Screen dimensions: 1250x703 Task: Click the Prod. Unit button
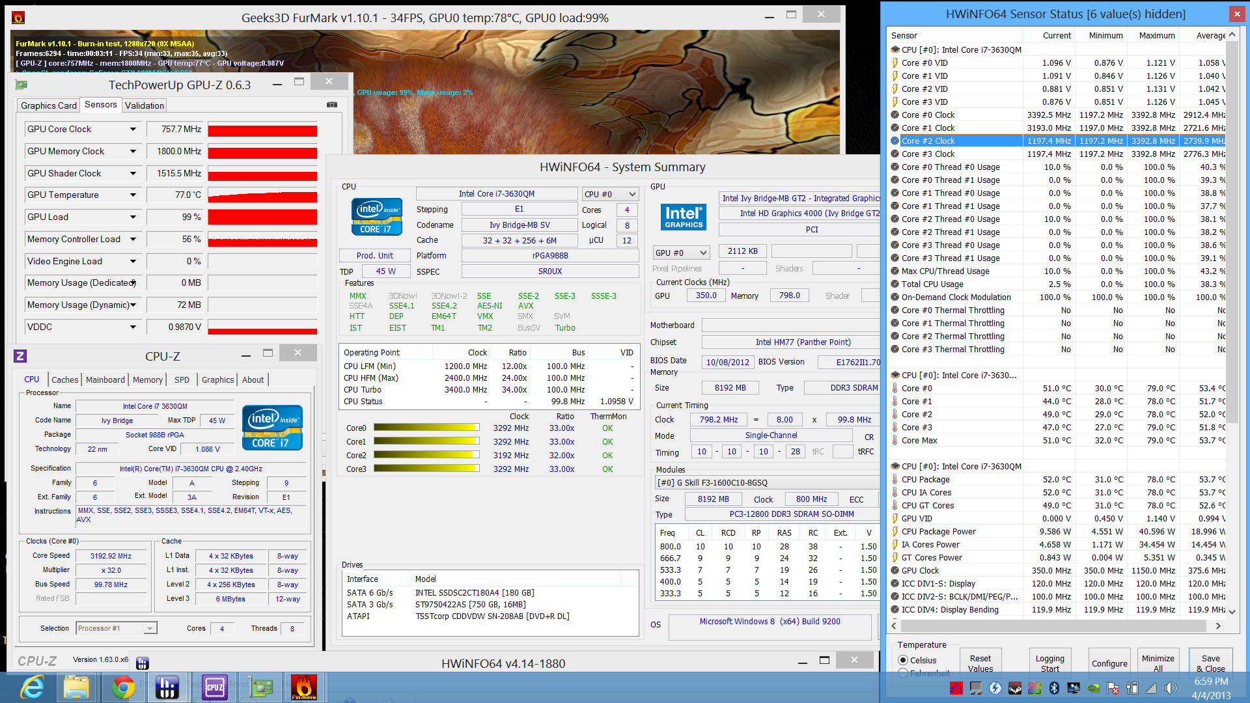375,255
